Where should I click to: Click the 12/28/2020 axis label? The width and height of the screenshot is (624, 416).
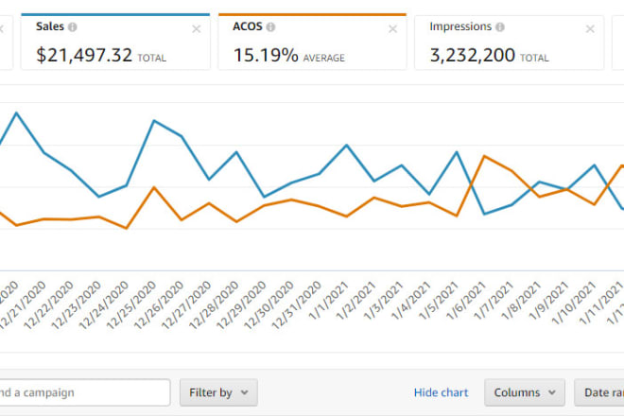[x=213, y=305]
